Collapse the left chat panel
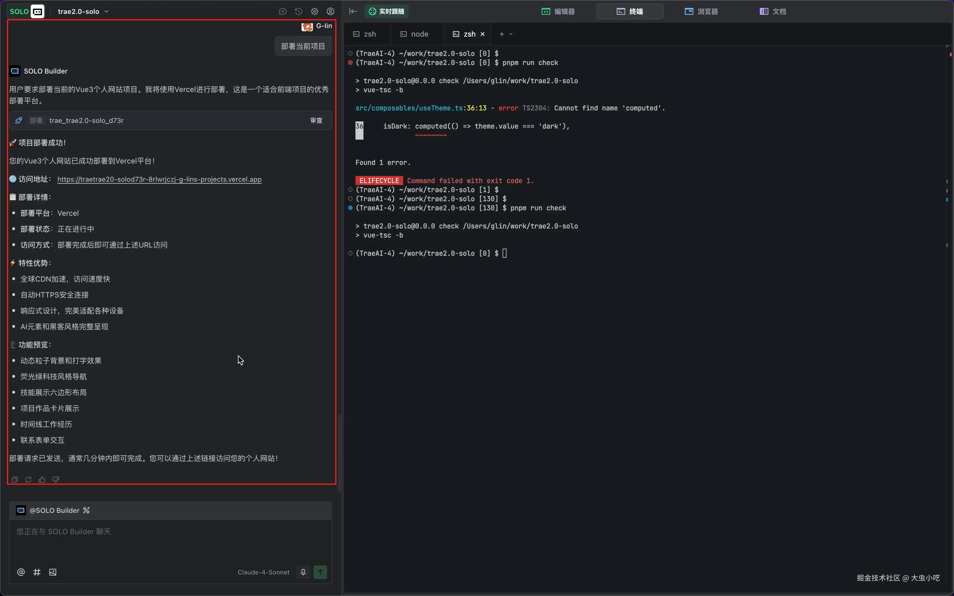This screenshot has height=596, width=954. point(353,11)
